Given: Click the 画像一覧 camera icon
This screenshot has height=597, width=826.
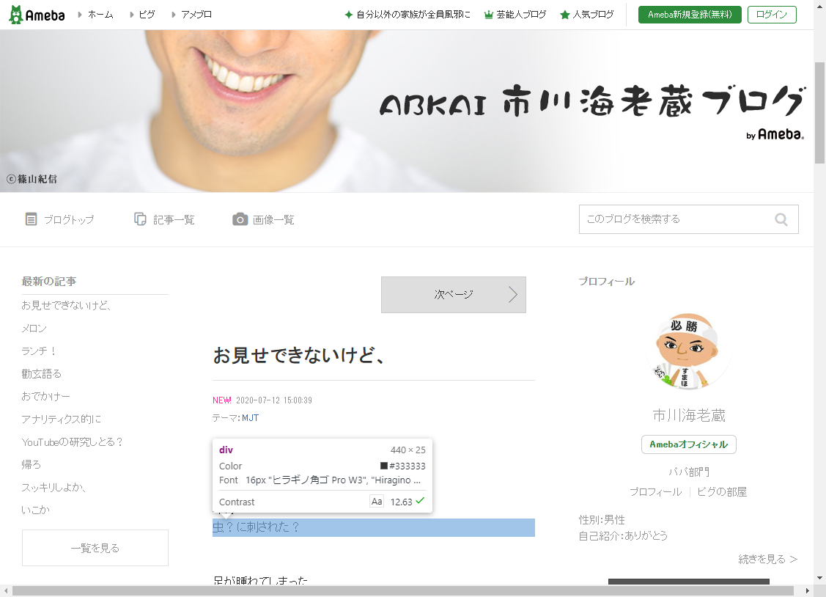Looking at the screenshot, I should (x=240, y=219).
